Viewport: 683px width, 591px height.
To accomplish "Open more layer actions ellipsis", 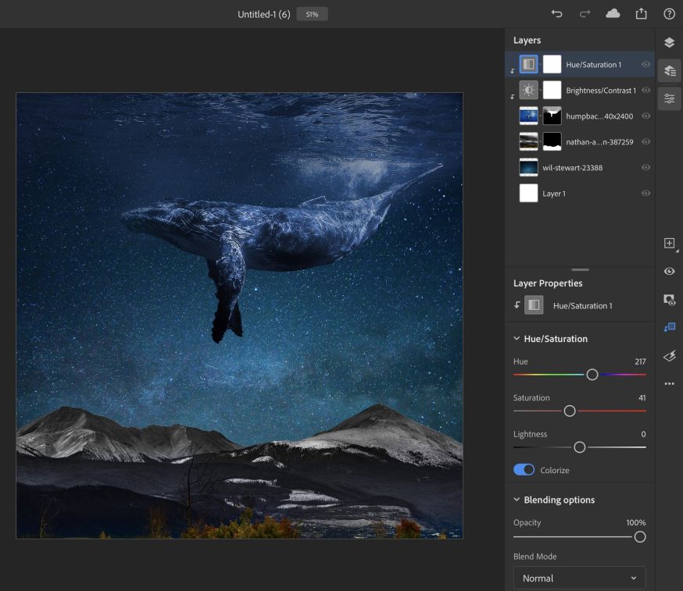I will (670, 383).
